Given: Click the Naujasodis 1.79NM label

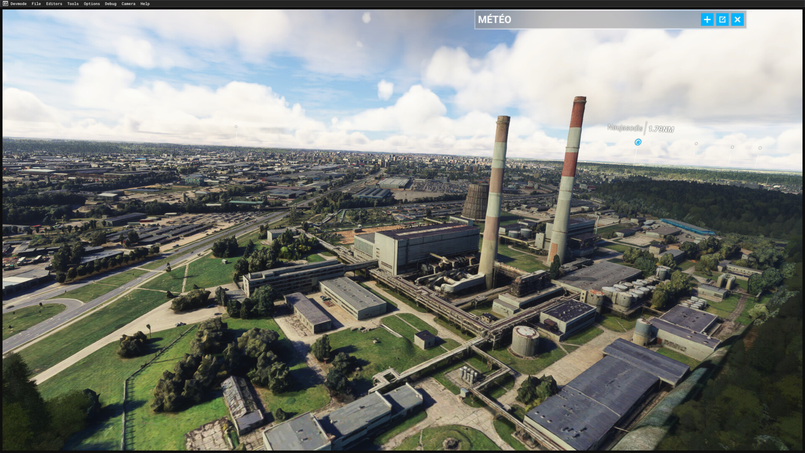Looking at the screenshot, I should pos(640,128).
